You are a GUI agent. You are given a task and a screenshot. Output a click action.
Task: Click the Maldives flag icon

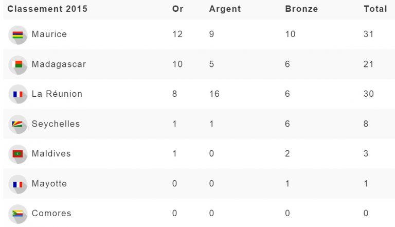coord(18,154)
